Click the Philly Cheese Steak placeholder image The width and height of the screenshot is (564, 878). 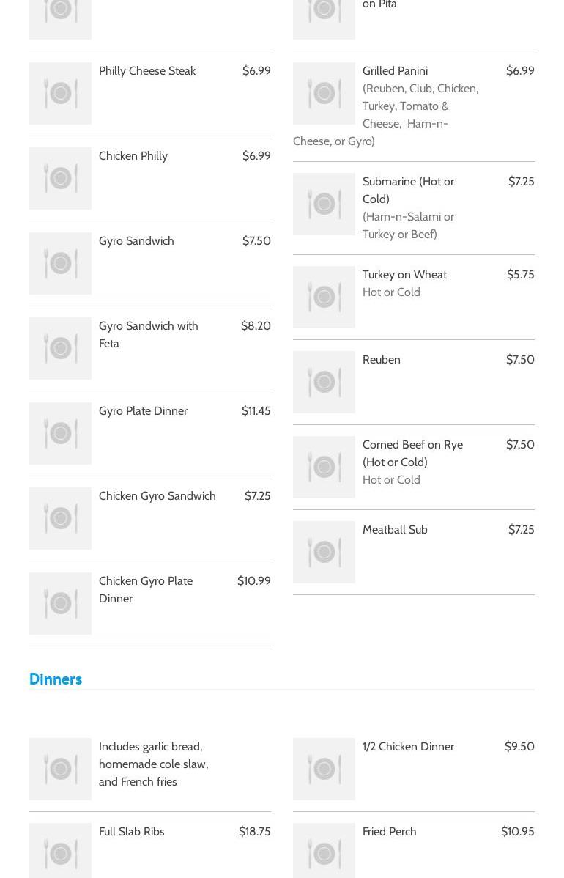tap(60, 93)
